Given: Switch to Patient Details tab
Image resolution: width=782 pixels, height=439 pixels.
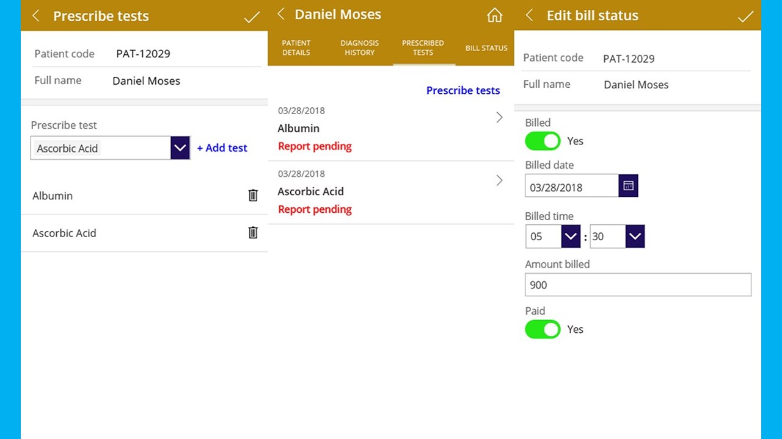Looking at the screenshot, I should [x=296, y=48].
